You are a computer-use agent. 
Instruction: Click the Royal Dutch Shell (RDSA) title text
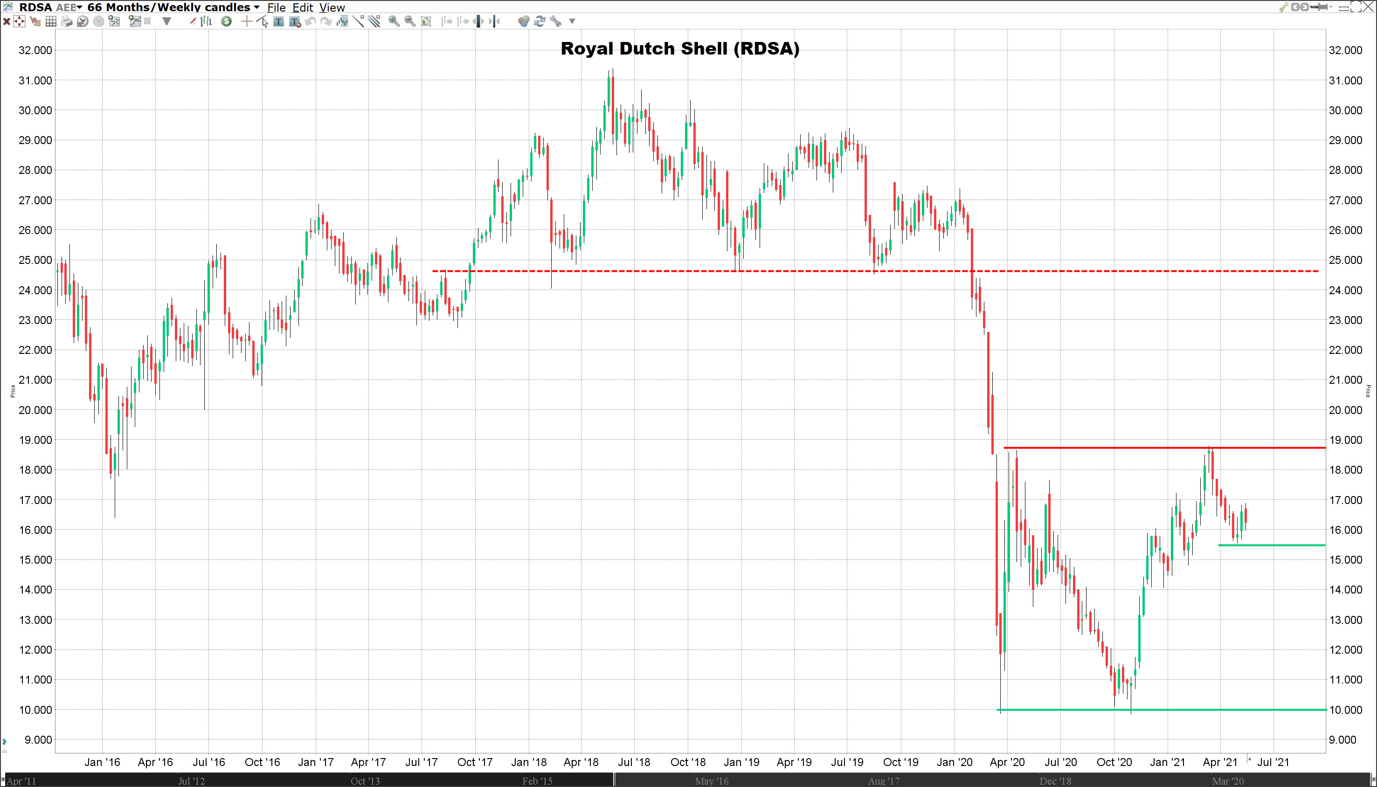pyautogui.click(x=680, y=48)
